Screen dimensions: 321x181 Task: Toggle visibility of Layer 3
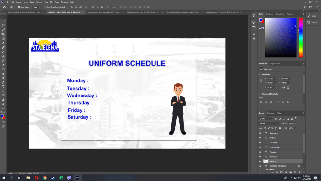point(260,161)
